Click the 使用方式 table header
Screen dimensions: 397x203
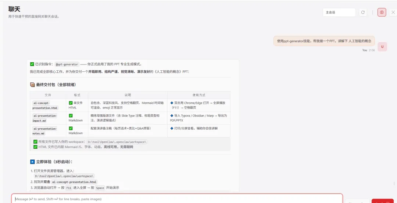point(199,95)
